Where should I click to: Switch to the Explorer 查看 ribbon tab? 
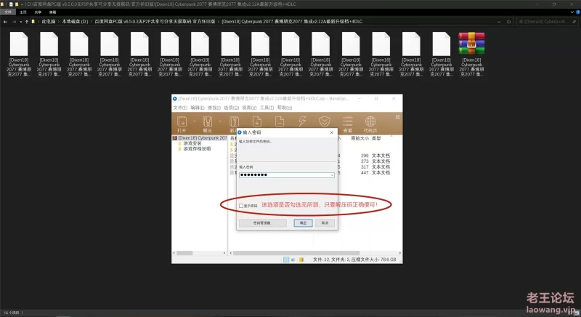(x=52, y=12)
